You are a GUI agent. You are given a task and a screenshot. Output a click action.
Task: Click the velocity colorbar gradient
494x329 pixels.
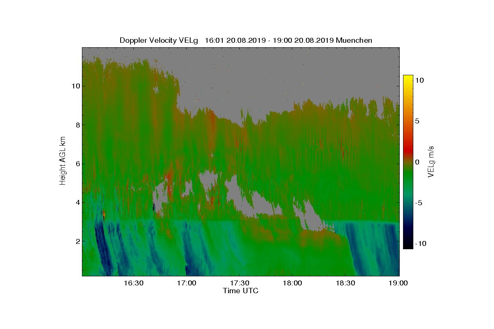(x=408, y=162)
